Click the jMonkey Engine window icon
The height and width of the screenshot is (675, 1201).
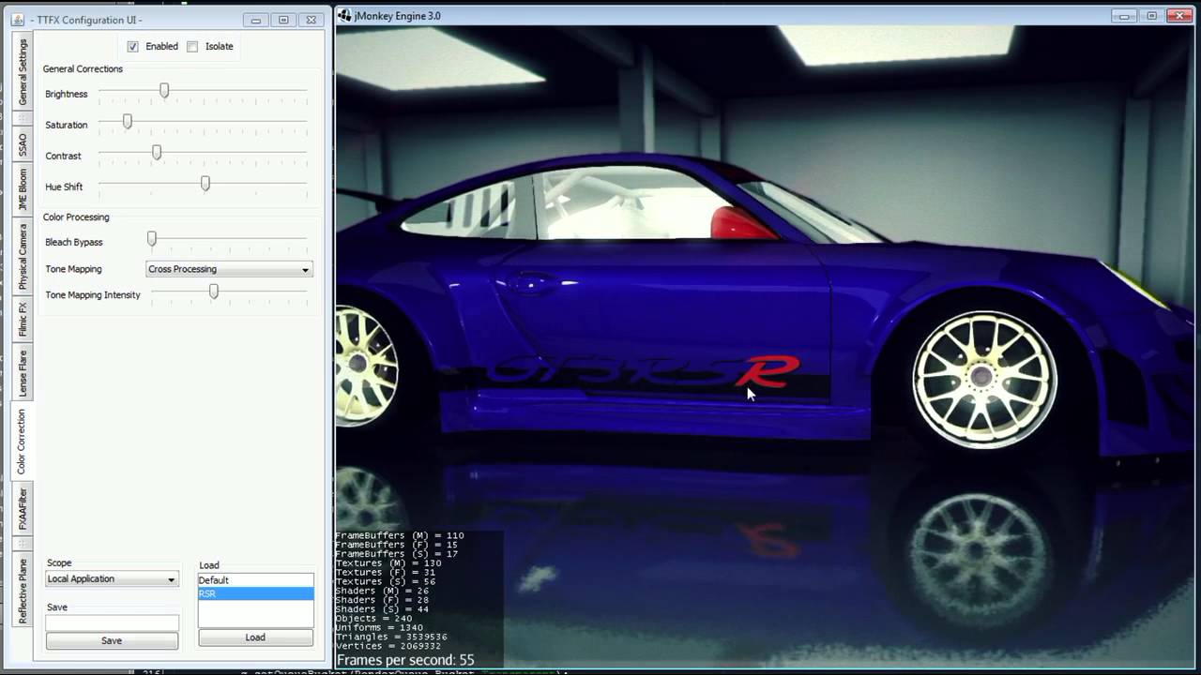click(345, 15)
